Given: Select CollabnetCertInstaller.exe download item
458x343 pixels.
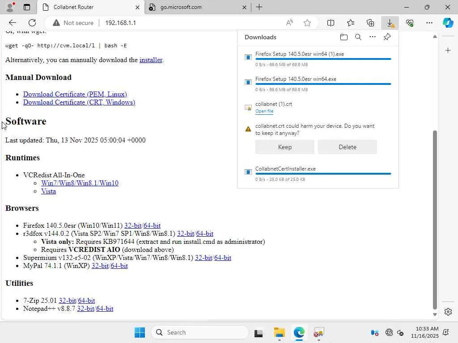Looking at the screenshot, I should (318, 174).
